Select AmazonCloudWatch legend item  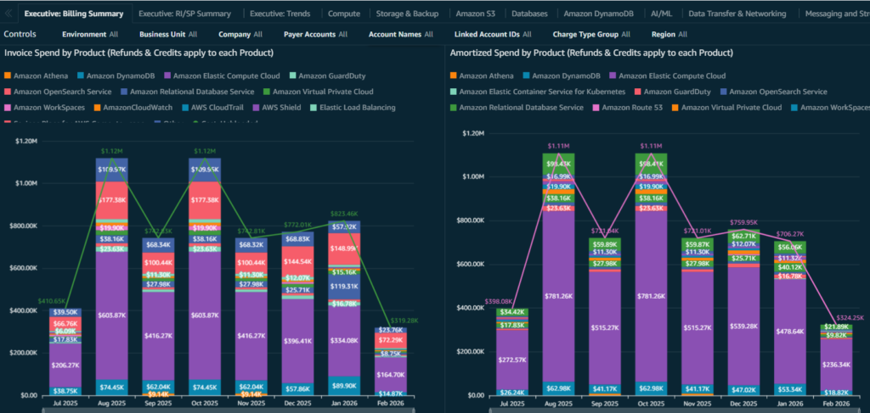pyautogui.click(x=133, y=108)
